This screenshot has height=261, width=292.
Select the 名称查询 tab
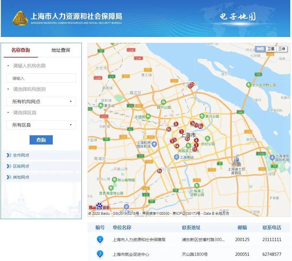(x=21, y=50)
